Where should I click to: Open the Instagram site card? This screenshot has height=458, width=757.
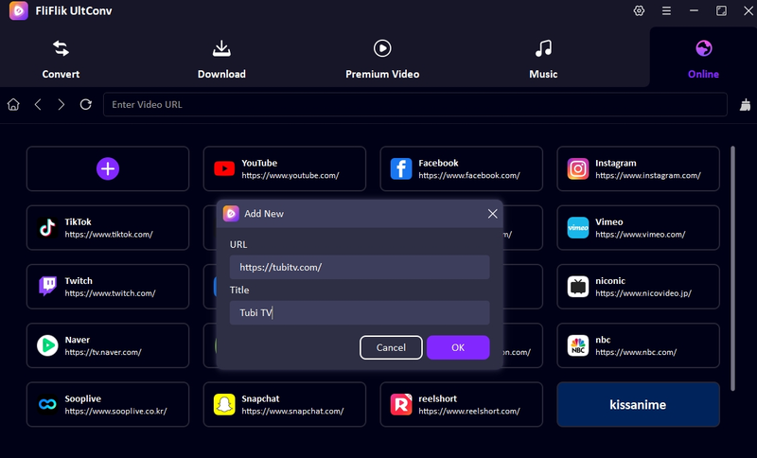(638, 169)
